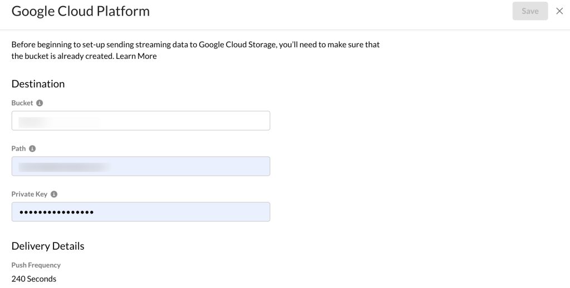Click the 'Google Cloud Platform' title
Screen dimensions: 570x288
click(81, 11)
